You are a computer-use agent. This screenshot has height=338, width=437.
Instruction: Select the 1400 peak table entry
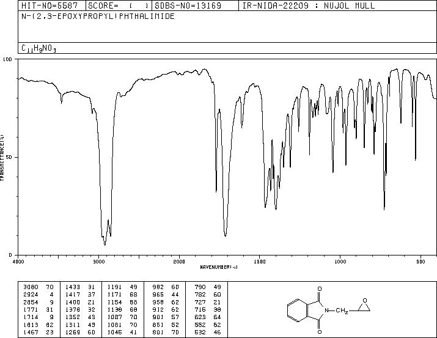click(80, 303)
